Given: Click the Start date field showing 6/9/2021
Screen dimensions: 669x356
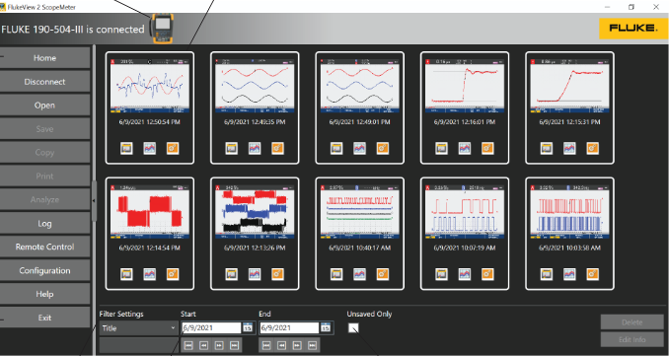Looking at the screenshot, I should 211,327.
